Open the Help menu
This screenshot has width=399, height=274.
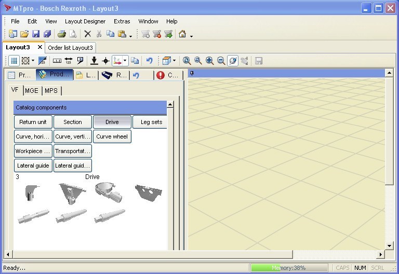[172, 21]
